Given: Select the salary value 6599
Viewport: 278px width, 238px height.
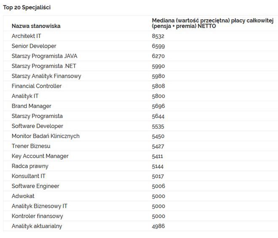Looking at the screenshot, I should tap(158, 46).
